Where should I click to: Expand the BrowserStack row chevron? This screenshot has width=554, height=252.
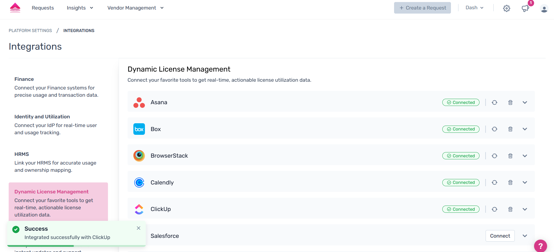click(525, 156)
